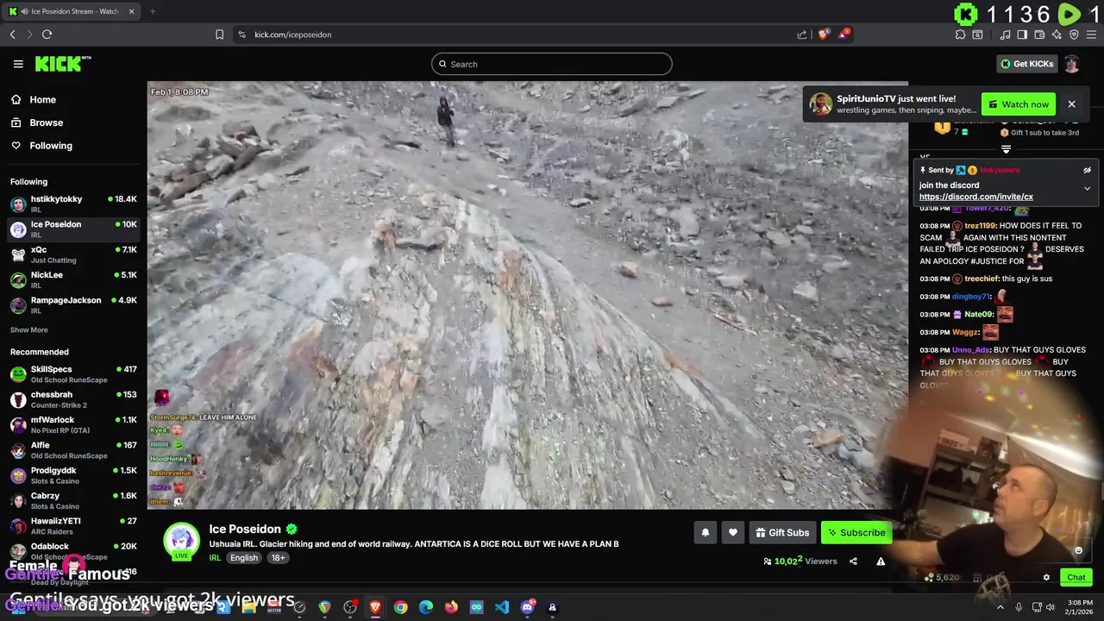Screen dimensions: 1104x621
Task: Open hstikkytokky channel in Following list
Action: 73,204
